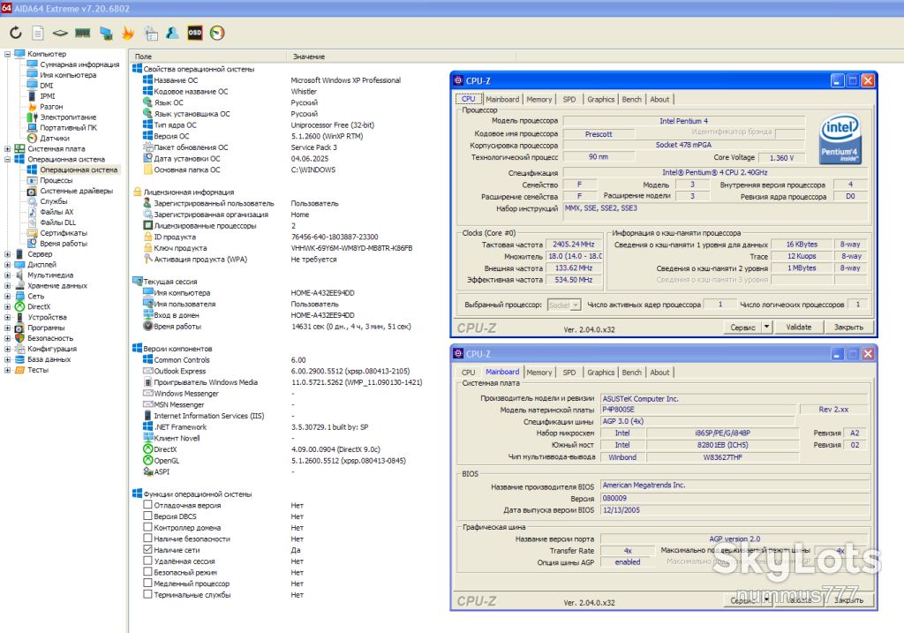Image resolution: width=904 pixels, height=633 pixels.
Task: Toggle the Безопасный режим checkbox
Action: click(147, 572)
